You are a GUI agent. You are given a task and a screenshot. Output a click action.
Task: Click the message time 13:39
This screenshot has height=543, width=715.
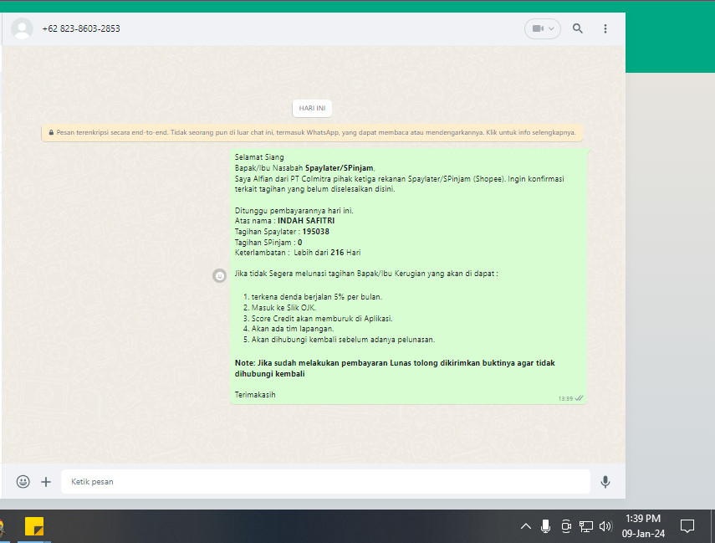point(565,399)
